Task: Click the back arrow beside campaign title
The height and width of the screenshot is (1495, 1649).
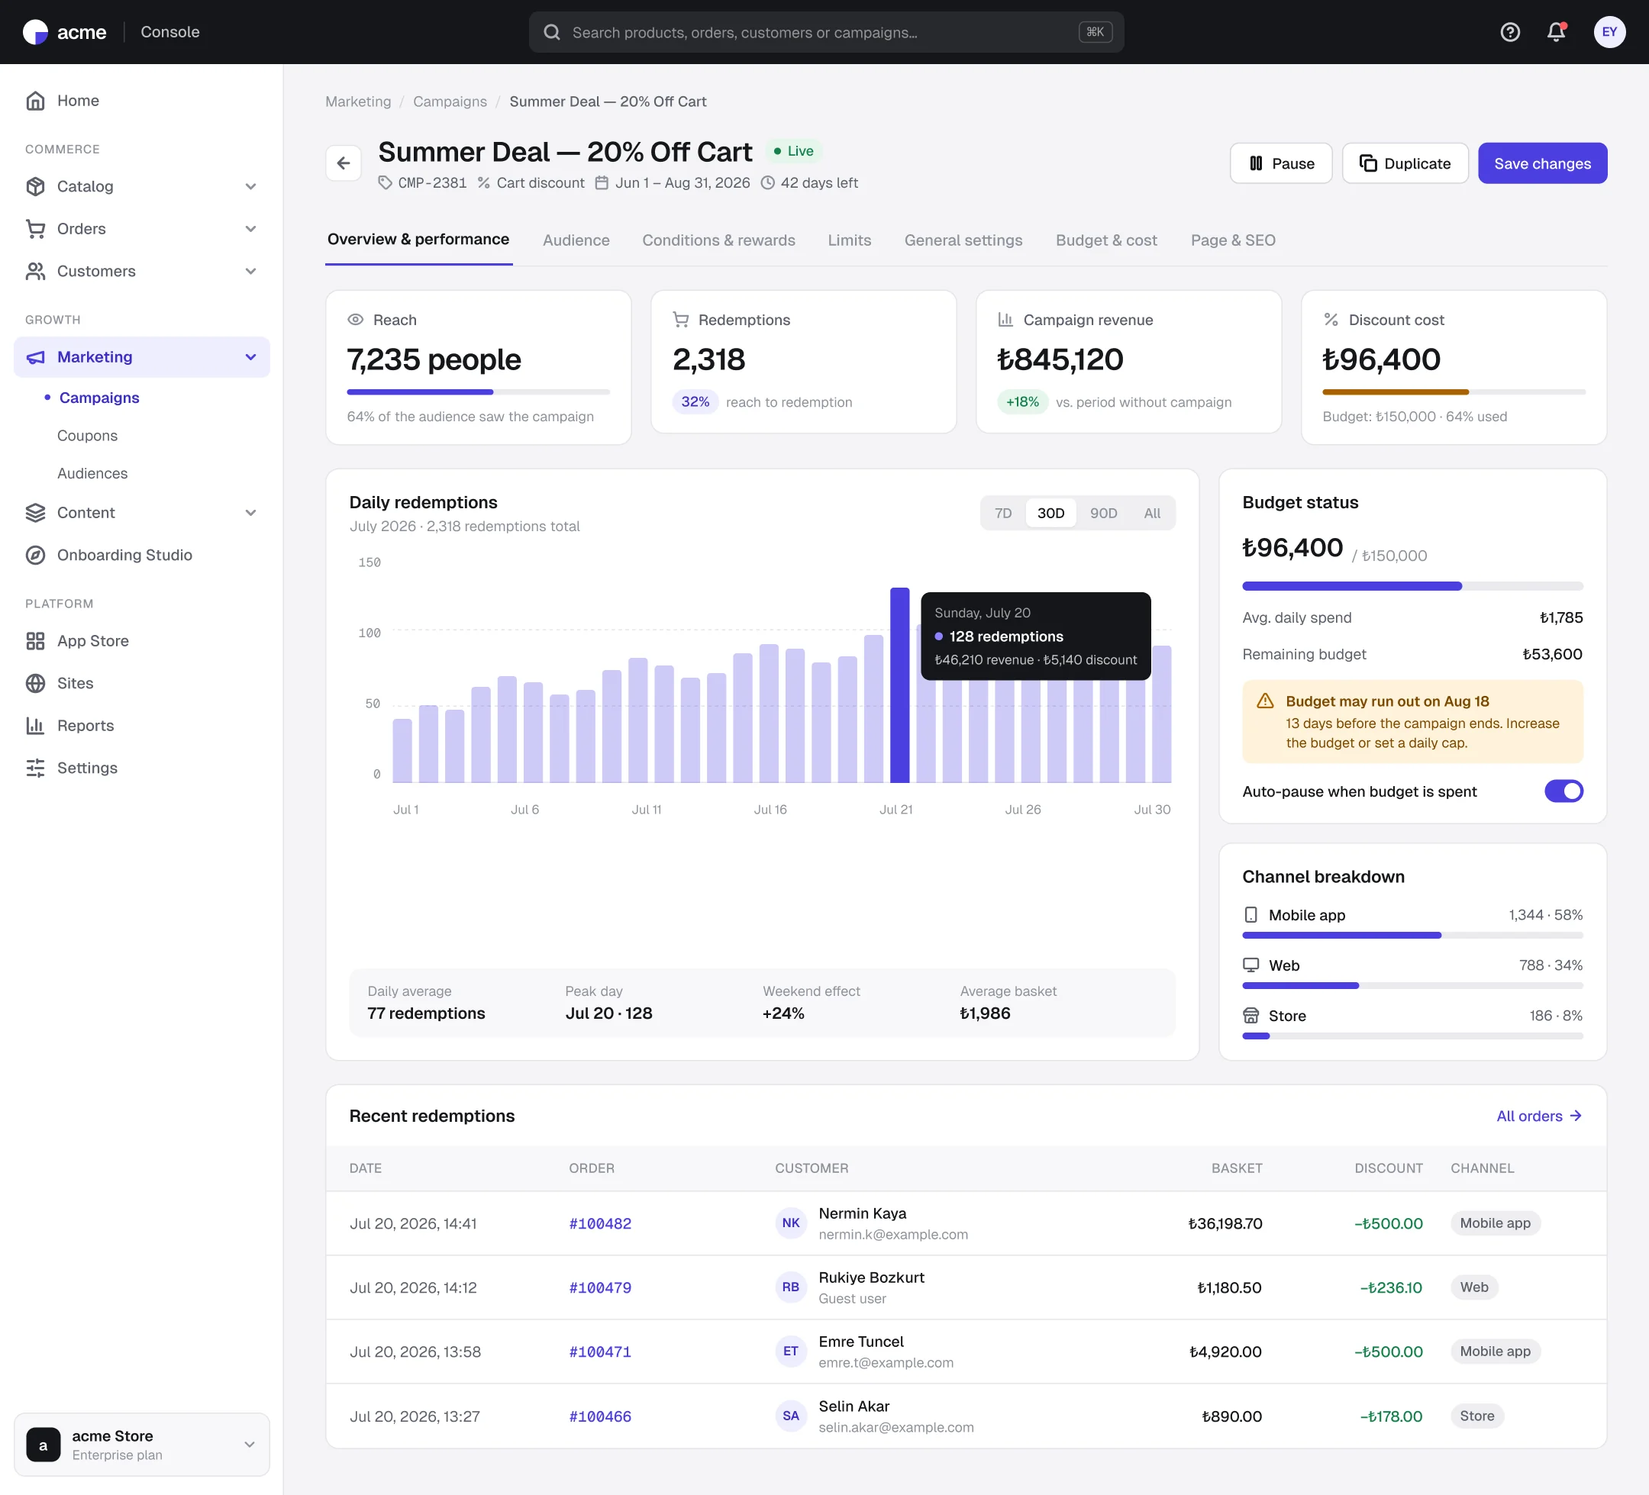Action: [344, 163]
